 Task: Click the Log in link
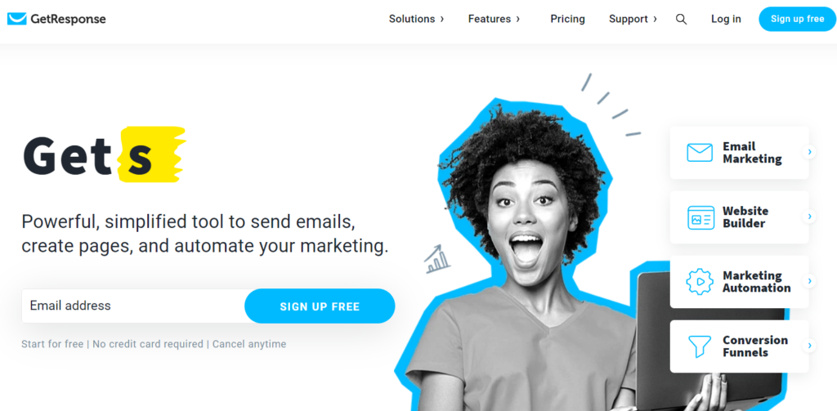coord(726,20)
